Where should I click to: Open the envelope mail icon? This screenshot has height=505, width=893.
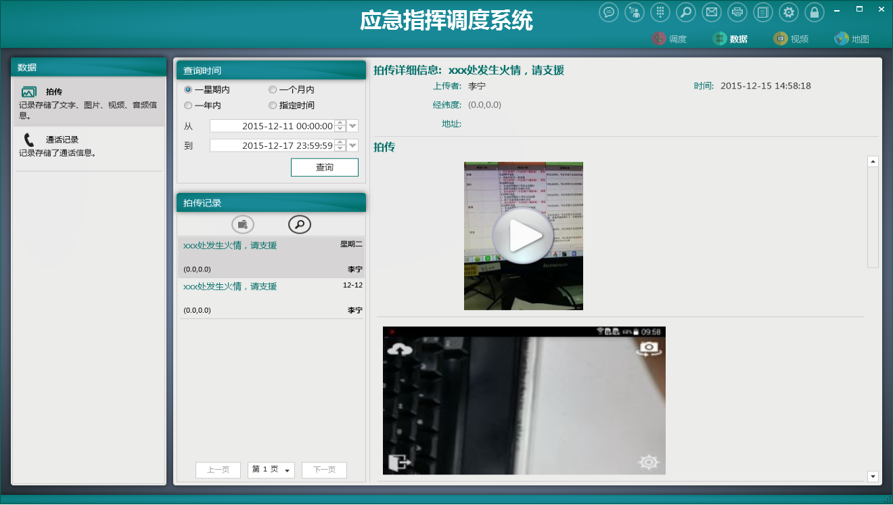(711, 12)
